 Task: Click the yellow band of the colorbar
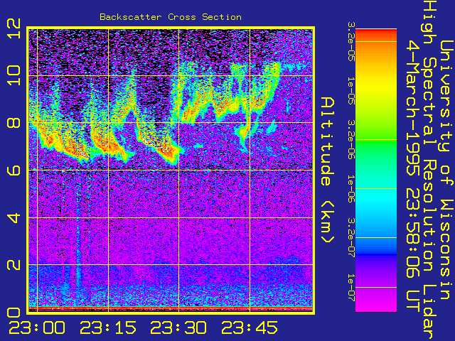[x=376, y=90]
